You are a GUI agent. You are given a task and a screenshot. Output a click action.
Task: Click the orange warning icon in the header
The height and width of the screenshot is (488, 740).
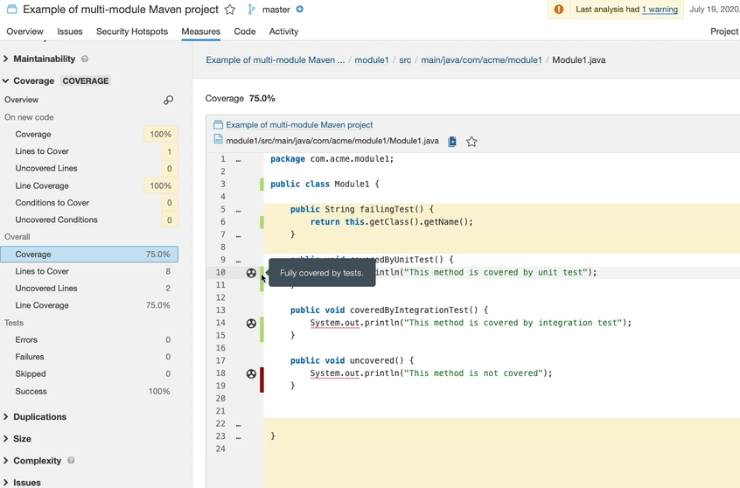[x=559, y=10]
